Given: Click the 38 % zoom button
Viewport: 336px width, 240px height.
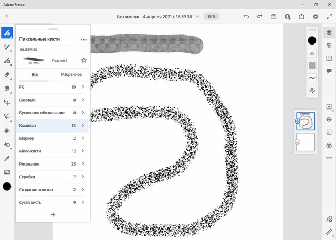Looking at the screenshot, I should point(211,16).
